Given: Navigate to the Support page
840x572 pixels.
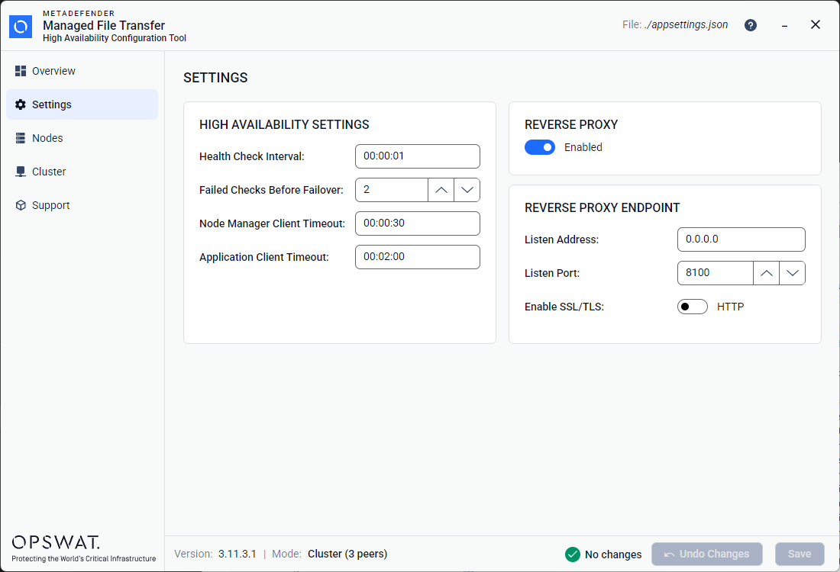Looking at the screenshot, I should 82,205.
